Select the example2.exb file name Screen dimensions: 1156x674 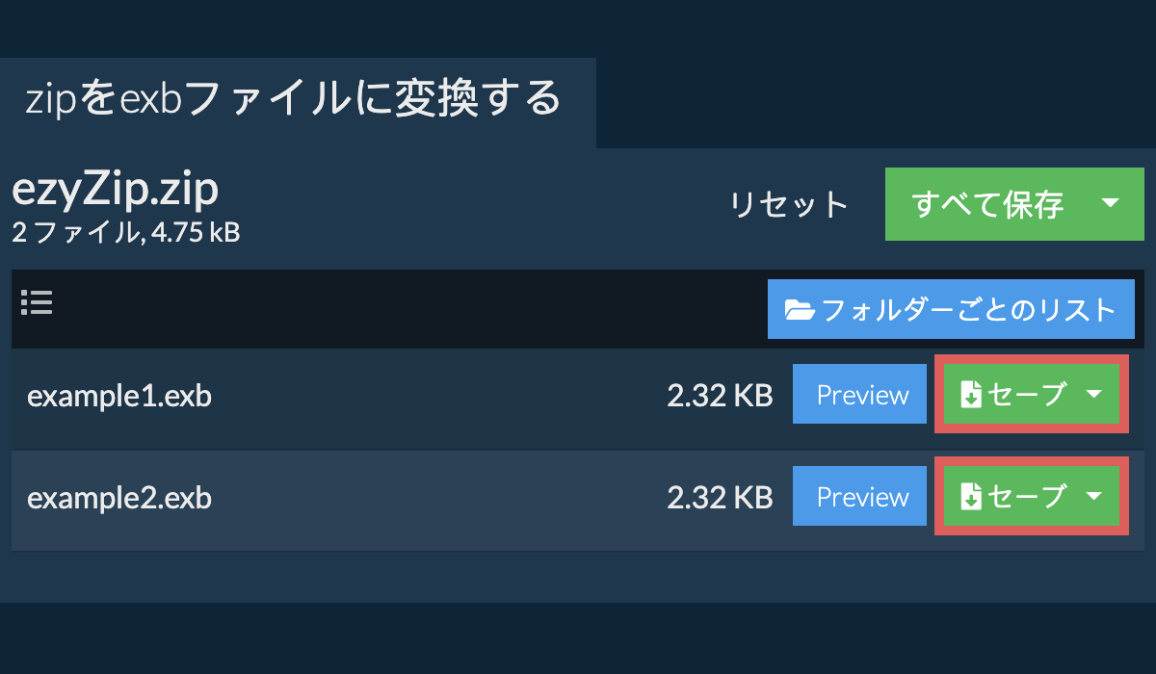[x=119, y=498]
